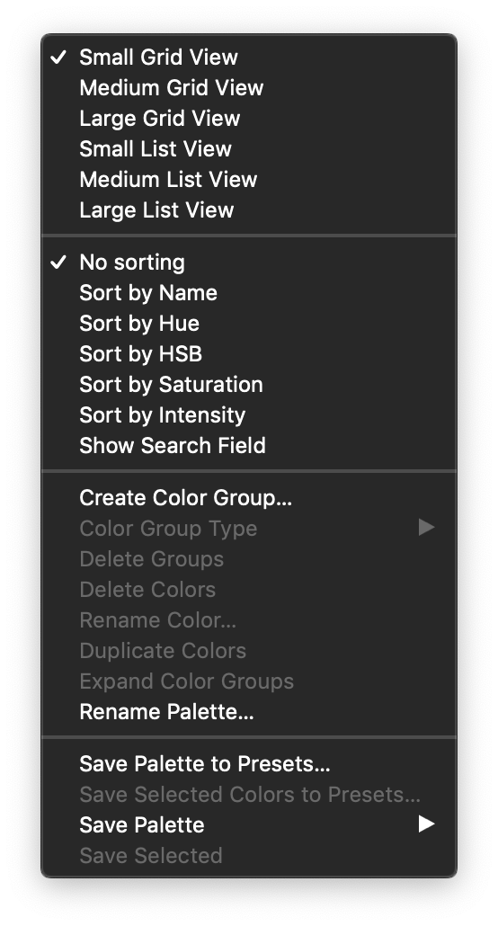Switch to Large Grid View

249,118
